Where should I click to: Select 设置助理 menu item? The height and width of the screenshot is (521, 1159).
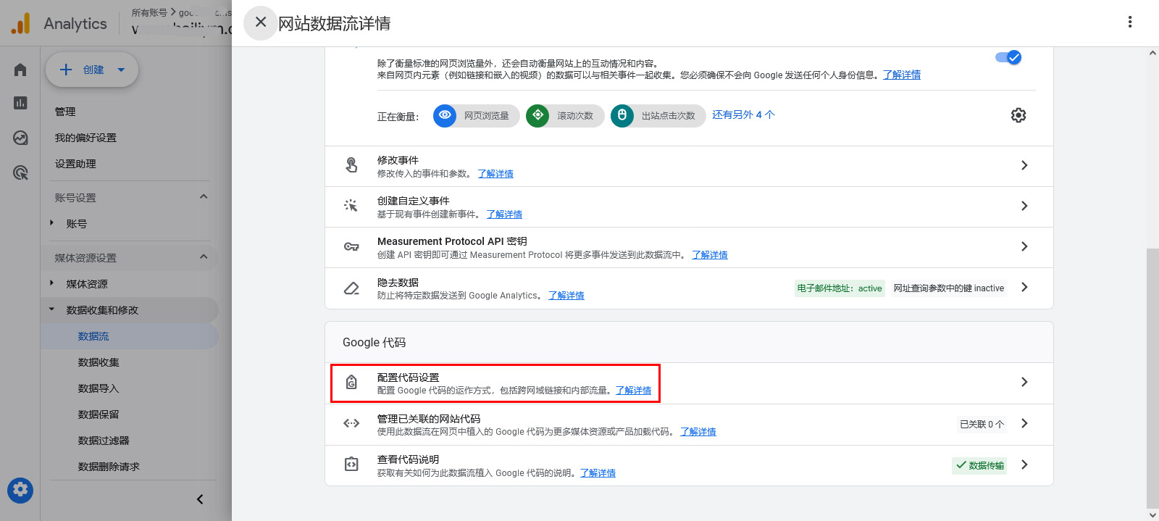(75, 164)
